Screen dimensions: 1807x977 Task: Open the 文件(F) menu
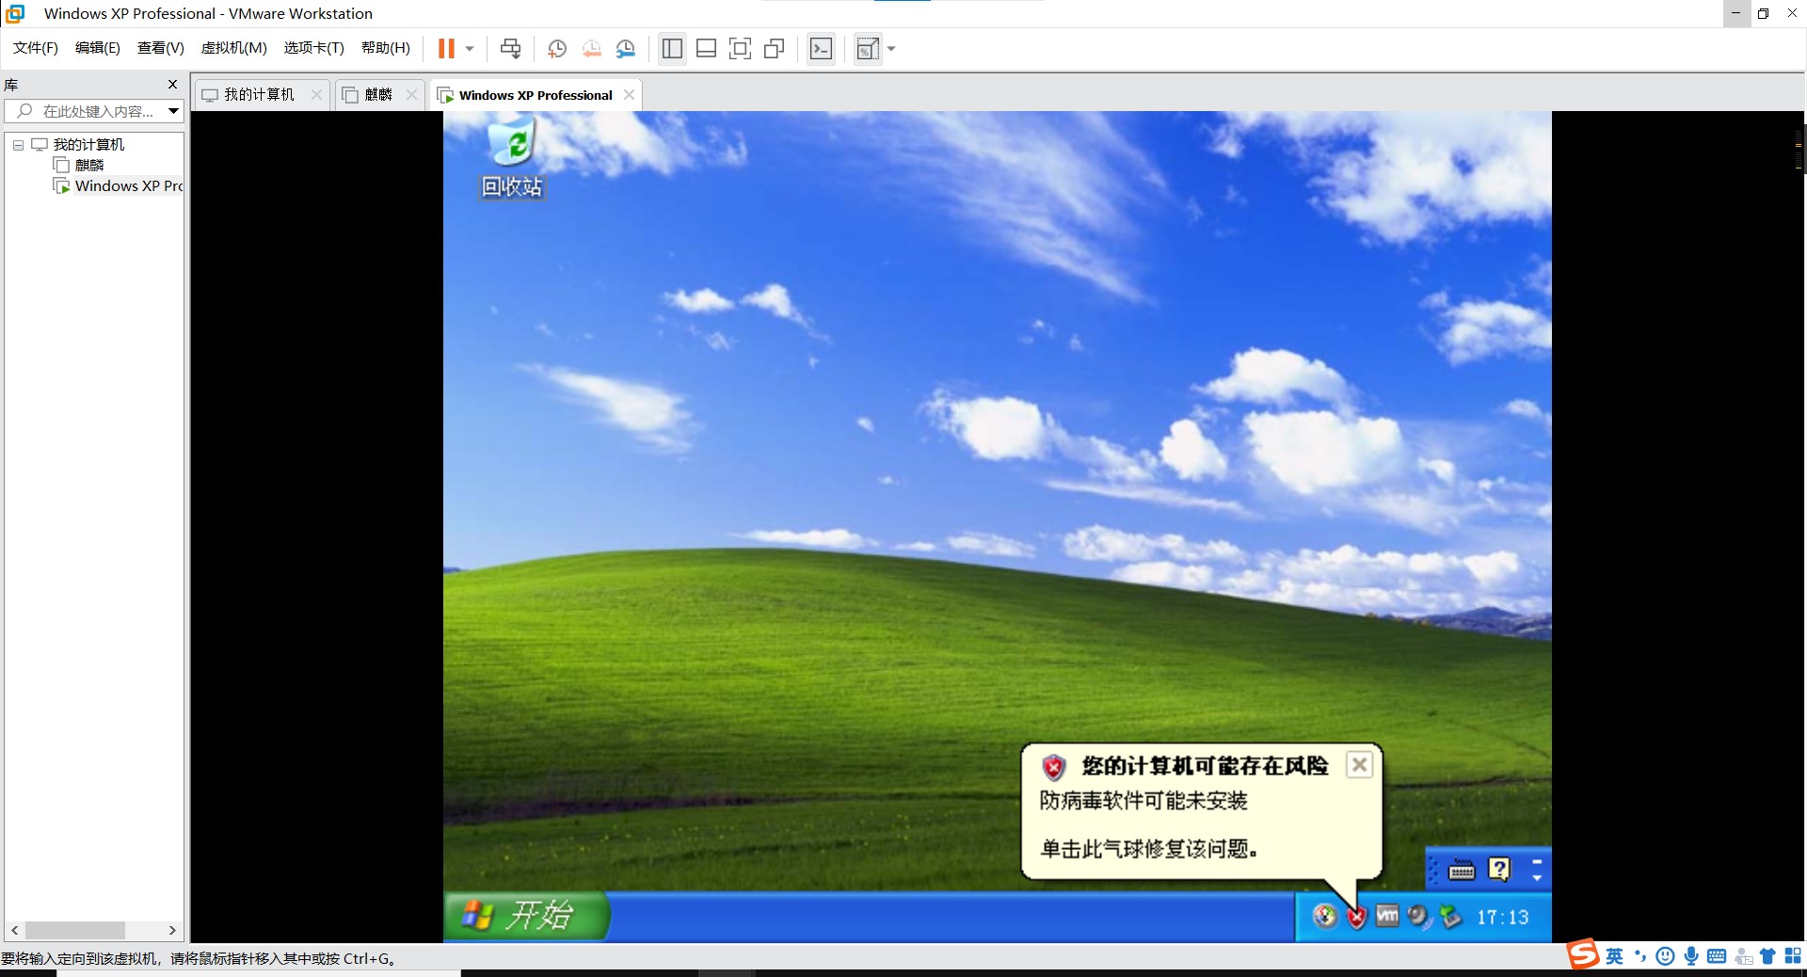(36, 48)
